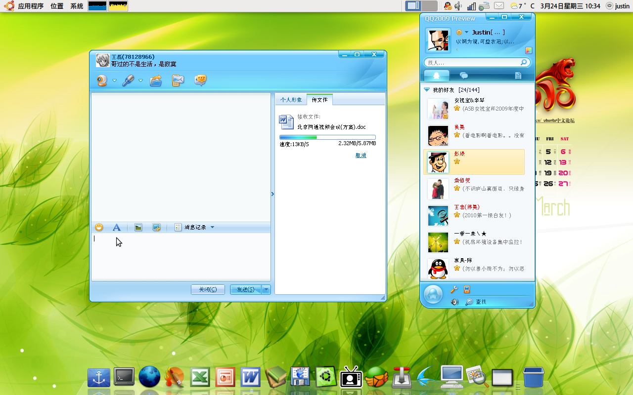Image resolution: width=633 pixels, height=395 pixels.
Task: Click the 查找 find button in QQ
Action: 476,302
